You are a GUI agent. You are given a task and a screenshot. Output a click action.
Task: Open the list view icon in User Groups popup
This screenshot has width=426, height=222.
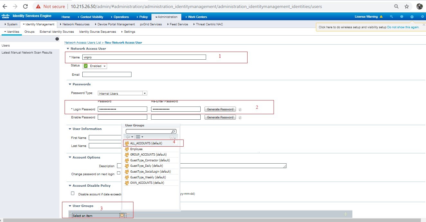pos(138,137)
